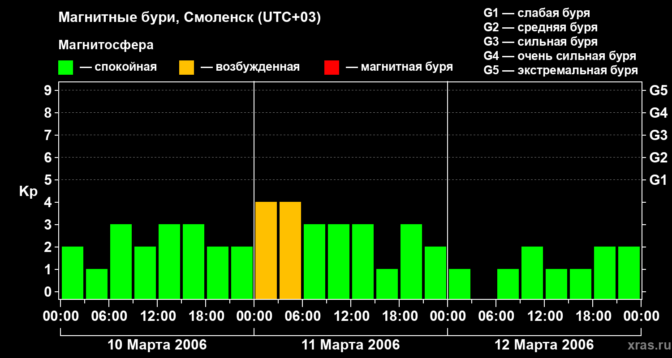Click the '12 Марта 2006' date label
Image resolution: width=672 pixels, height=358 pixels.
(x=544, y=345)
